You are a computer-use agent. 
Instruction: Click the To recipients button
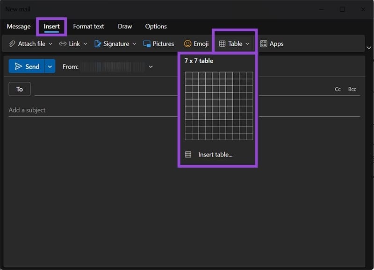point(20,89)
